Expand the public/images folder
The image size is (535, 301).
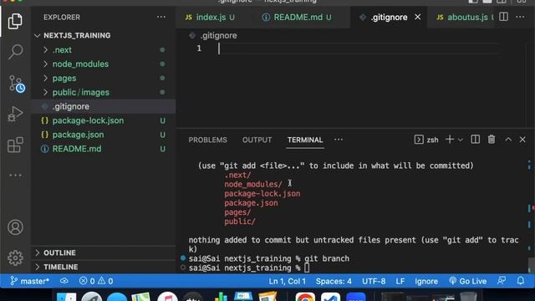pyautogui.click(x=104, y=93)
